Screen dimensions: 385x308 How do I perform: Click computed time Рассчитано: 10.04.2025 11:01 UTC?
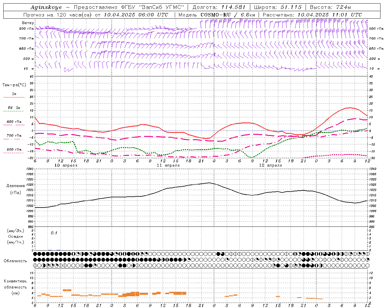312,15
